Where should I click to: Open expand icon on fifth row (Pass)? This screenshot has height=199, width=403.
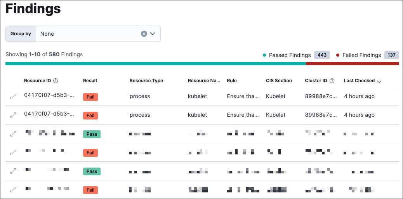tap(13, 171)
